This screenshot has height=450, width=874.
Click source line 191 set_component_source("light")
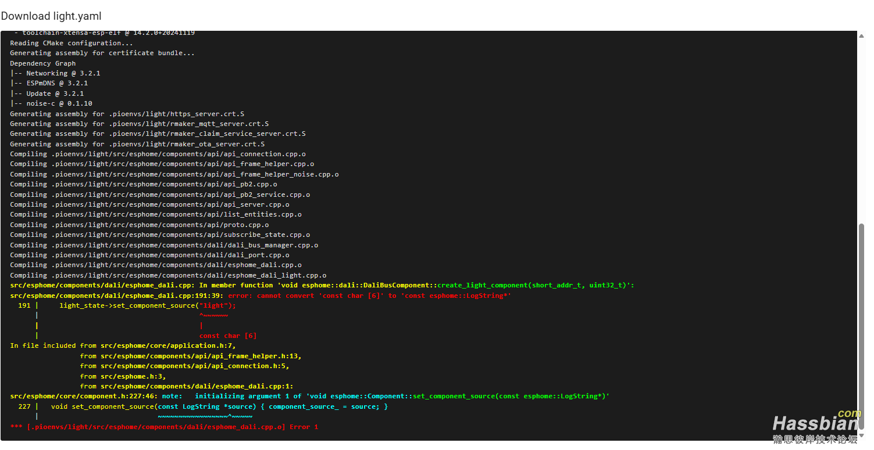pos(147,305)
